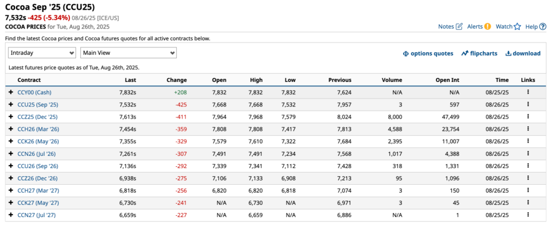Open CCZ26 (Dec '26) contract link
Screen dimensions: 551x227
click(x=38, y=178)
